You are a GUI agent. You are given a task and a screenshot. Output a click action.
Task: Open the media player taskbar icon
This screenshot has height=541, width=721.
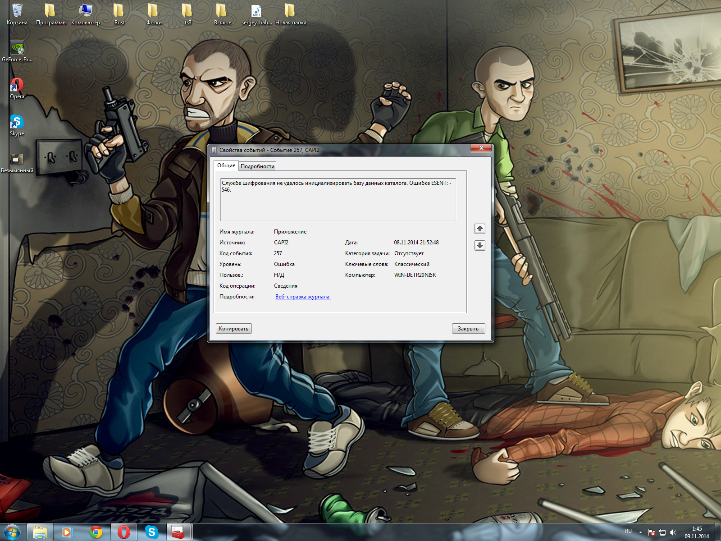68,532
